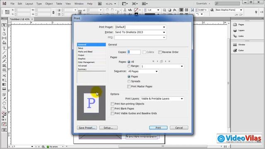Open the Sequence All Pages dropdown
This screenshot has width=265, height=149.
(x=143, y=71)
